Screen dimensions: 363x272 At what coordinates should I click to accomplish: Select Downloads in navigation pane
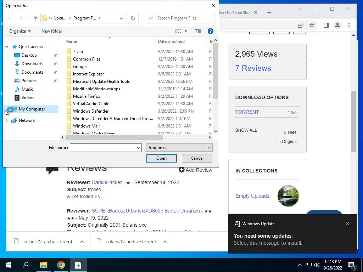32,64
